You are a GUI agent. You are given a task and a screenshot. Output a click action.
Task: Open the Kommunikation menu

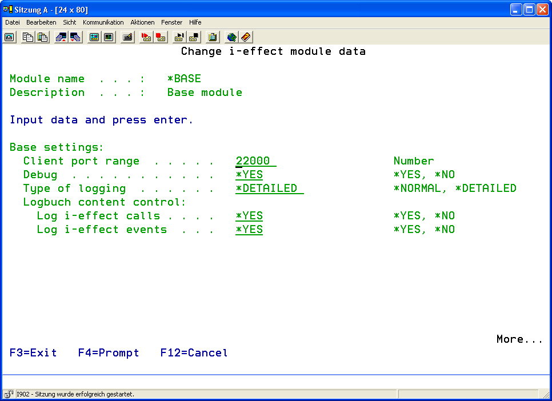pyautogui.click(x=103, y=22)
